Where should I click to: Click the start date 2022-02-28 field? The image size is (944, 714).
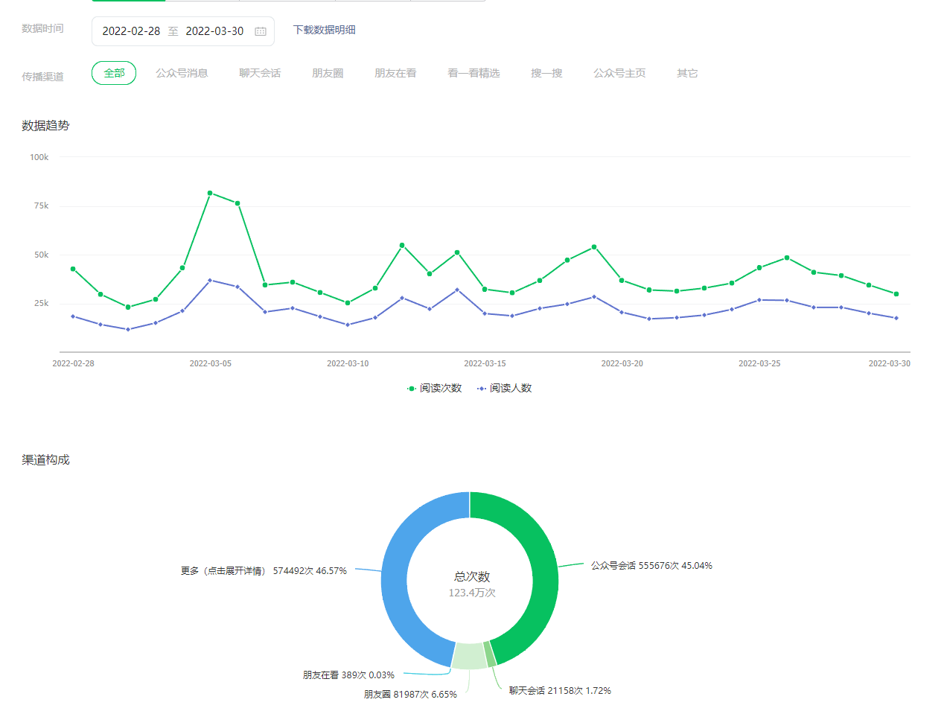(x=131, y=31)
